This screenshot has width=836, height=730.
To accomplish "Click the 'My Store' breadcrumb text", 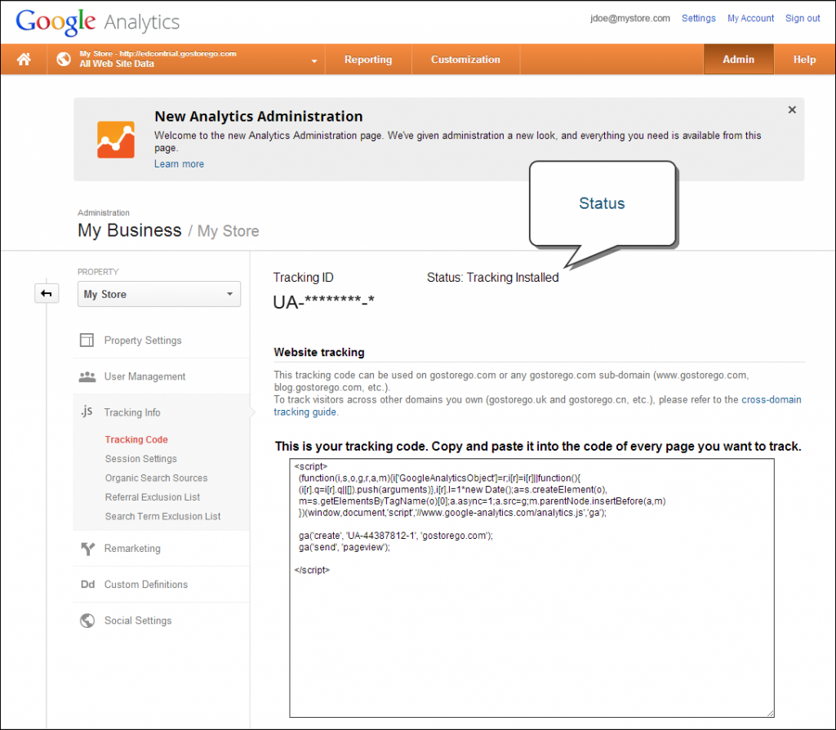I will pyautogui.click(x=229, y=231).
